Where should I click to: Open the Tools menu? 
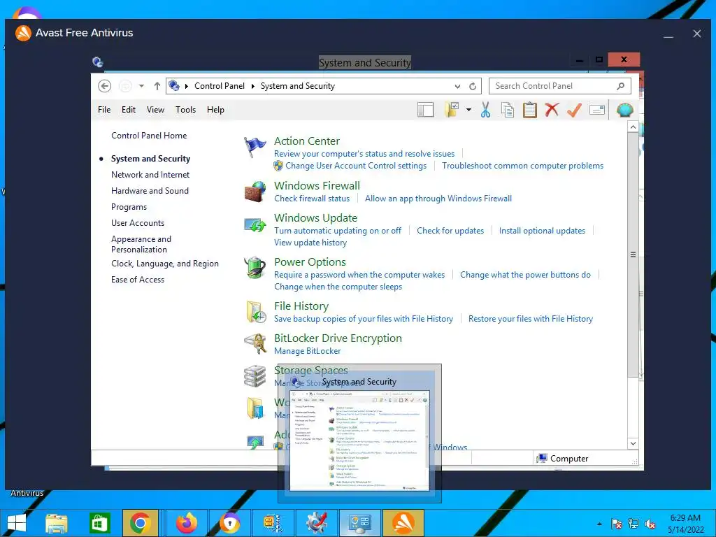pos(185,110)
